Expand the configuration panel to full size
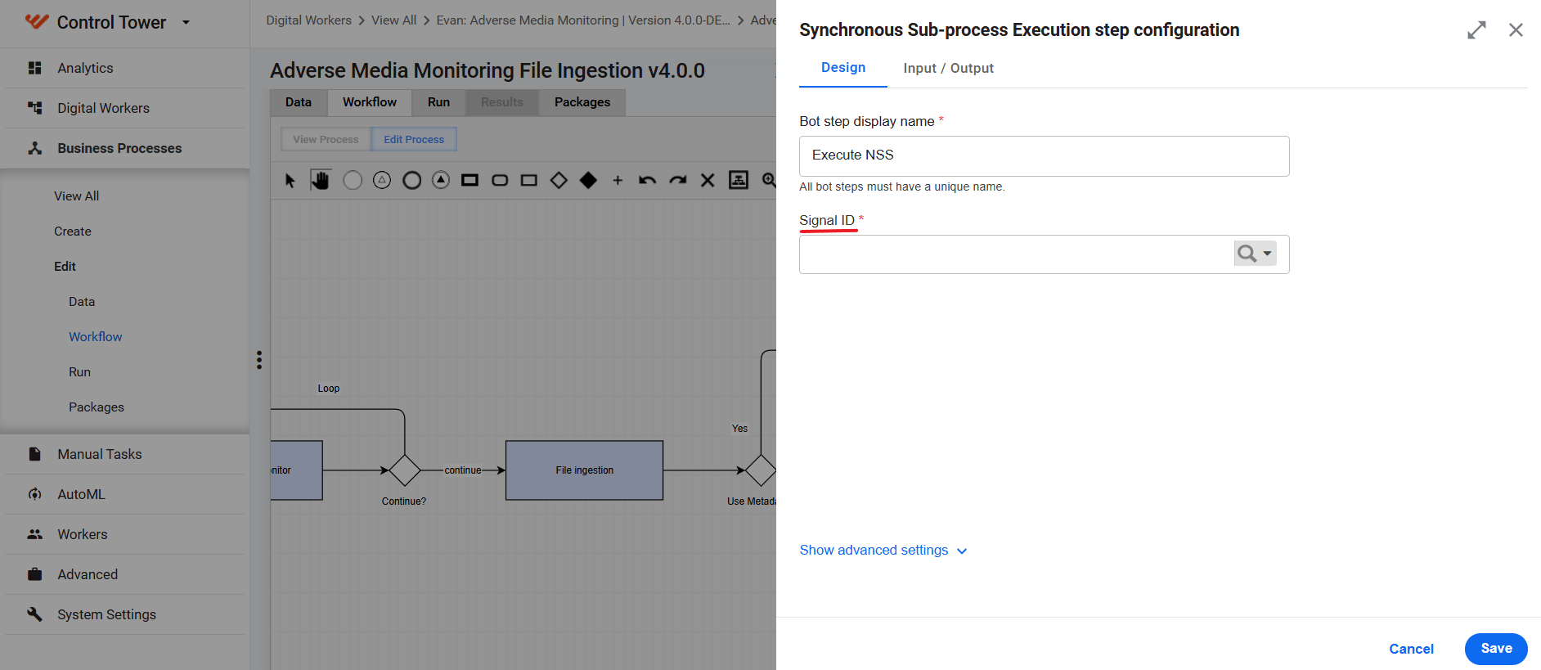The width and height of the screenshot is (1541, 670). tap(1476, 30)
